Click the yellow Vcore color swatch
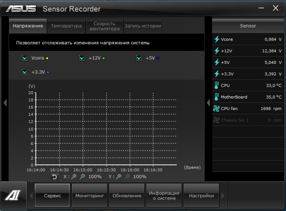Image resolution: width=286 pixels, height=211 pixels. click(x=47, y=58)
